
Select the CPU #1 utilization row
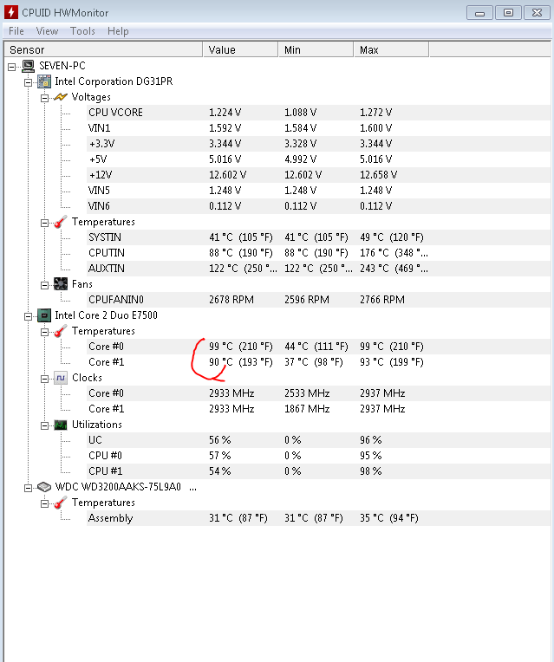click(x=319, y=471)
